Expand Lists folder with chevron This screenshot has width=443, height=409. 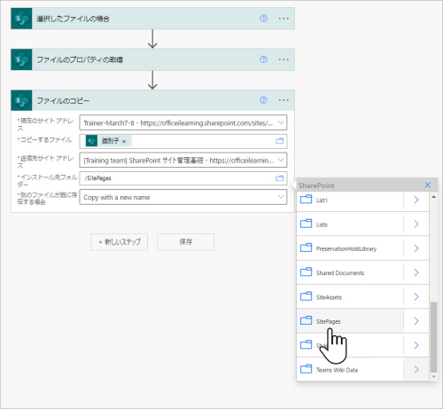tap(416, 224)
